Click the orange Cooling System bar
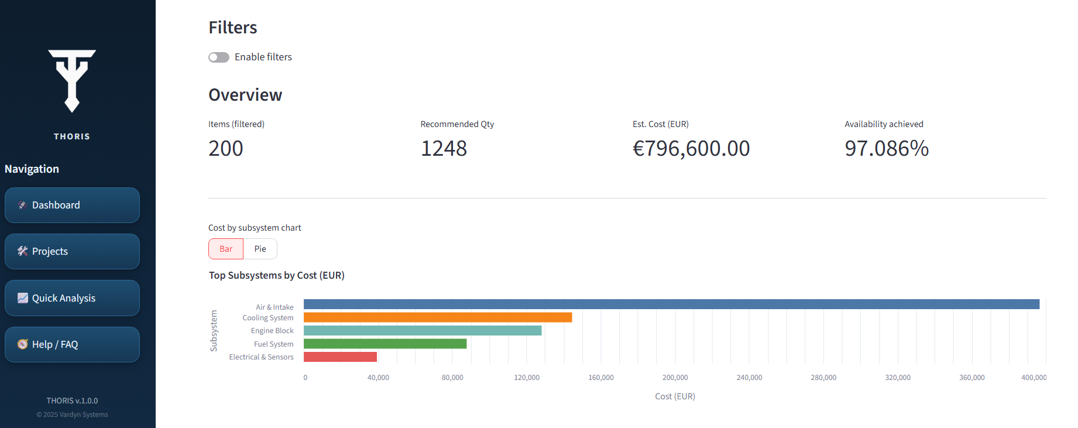Screen dimensions: 1078x428 click(x=438, y=317)
